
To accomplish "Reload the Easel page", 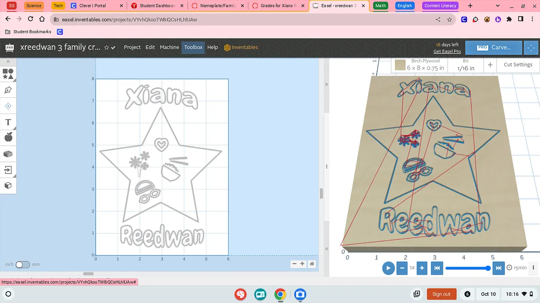I will pyautogui.click(x=30, y=19).
